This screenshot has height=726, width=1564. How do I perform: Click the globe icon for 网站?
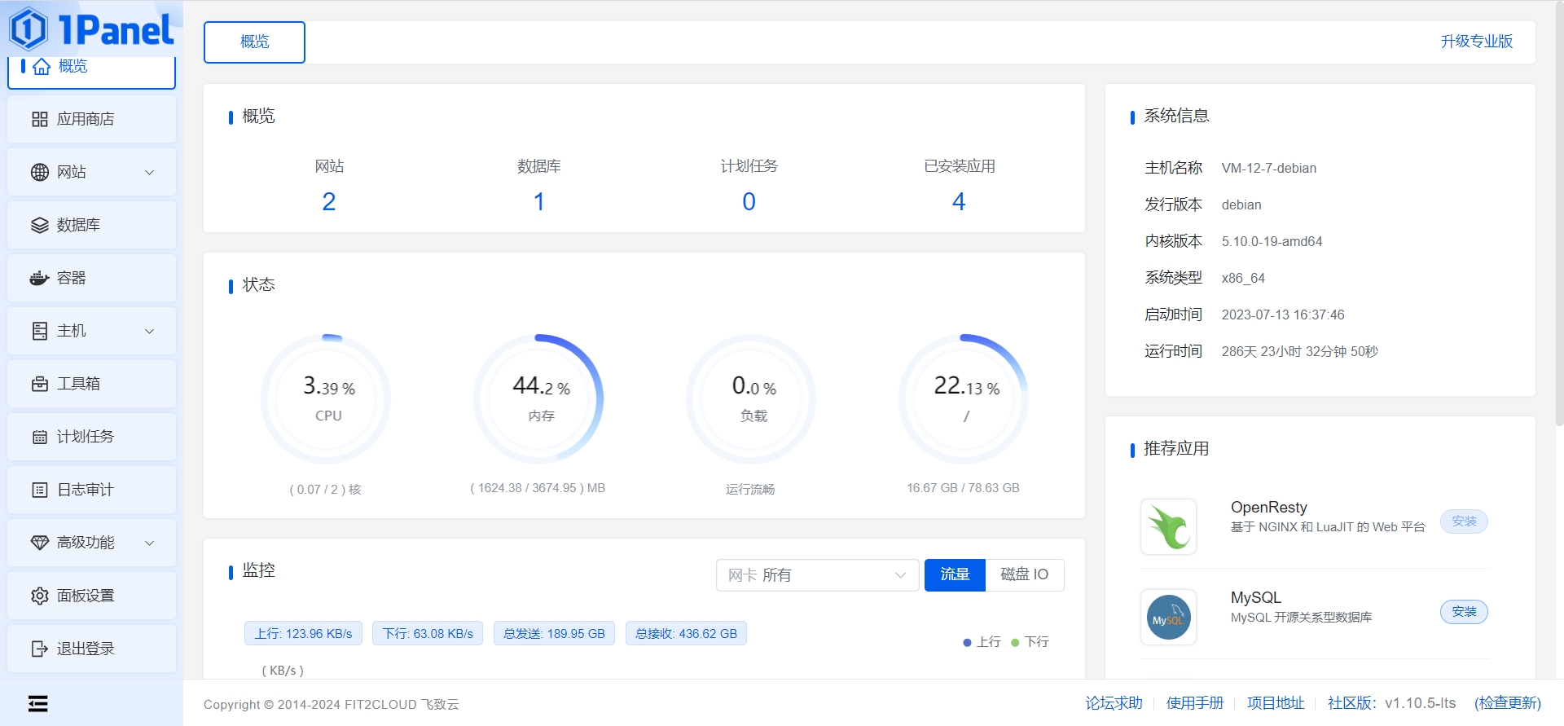pos(40,172)
